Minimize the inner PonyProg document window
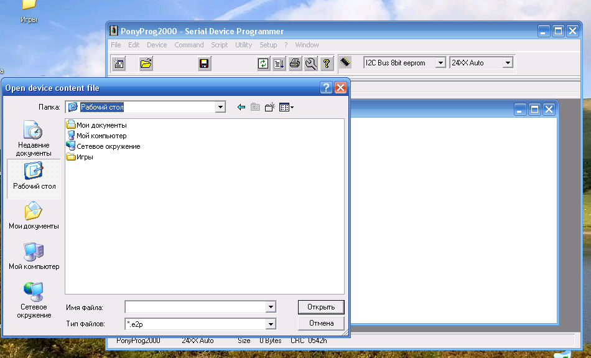The image size is (591, 358). pyautogui.click(x=520, y=110)
